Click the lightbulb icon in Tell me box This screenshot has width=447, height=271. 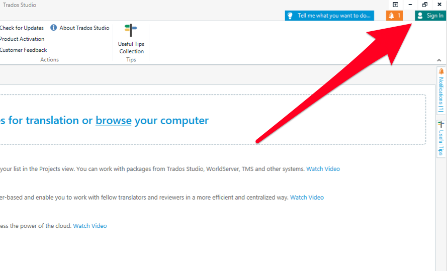pyautogui.click(x=290, y=16)
